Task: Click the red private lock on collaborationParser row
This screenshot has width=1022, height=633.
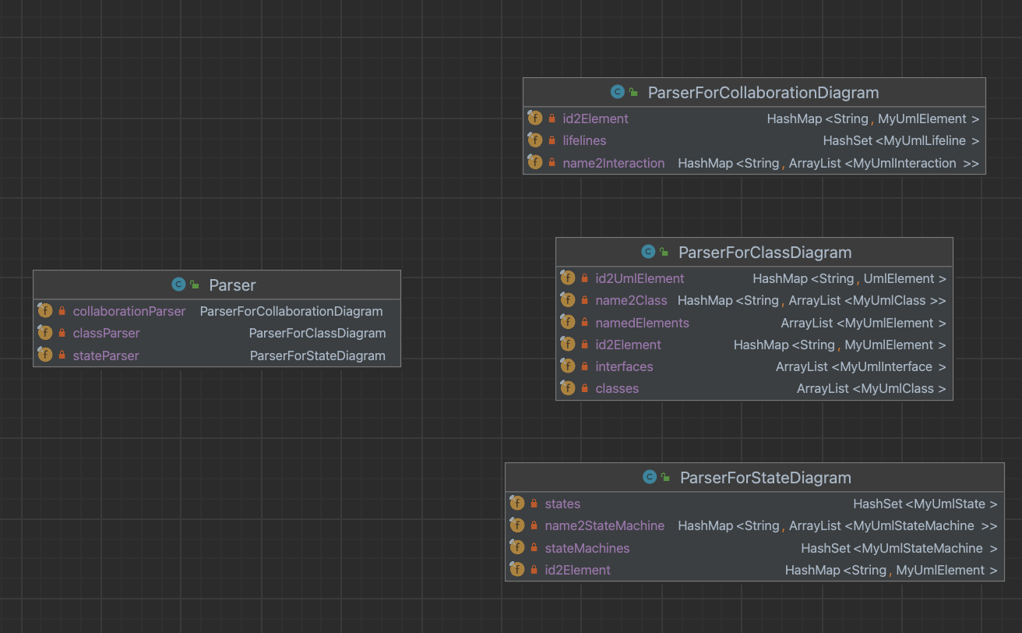Action: (x=62, y=311)
